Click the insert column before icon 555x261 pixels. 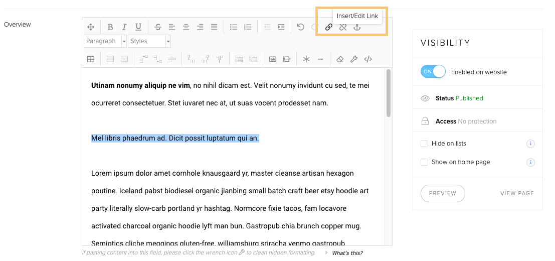tap(191, 59)
